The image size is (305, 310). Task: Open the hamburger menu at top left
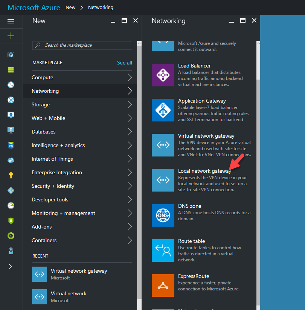[x=11, y=21]
